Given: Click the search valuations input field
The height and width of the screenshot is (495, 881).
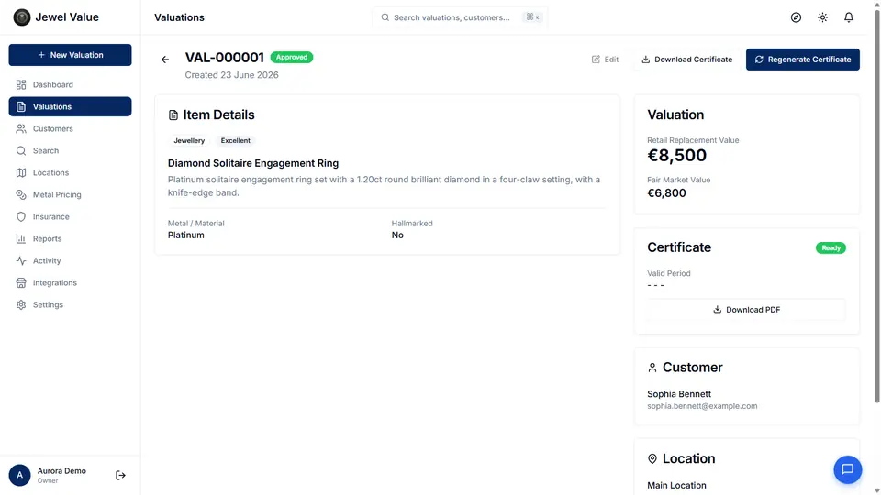Looking at the screenshot, I should (461, 17).
